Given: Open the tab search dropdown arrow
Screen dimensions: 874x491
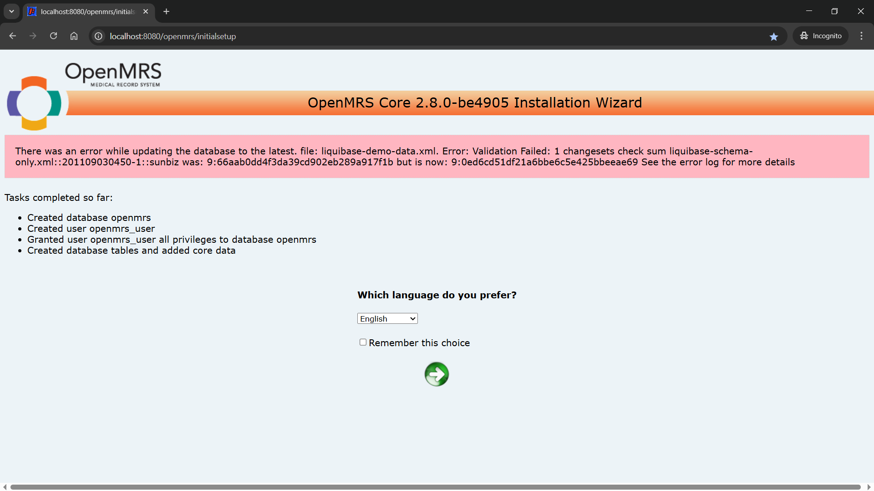Looking at the screenshot, I should click(x=11, y=11).
